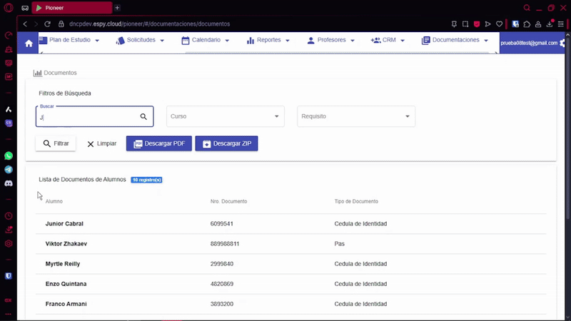Open browser history clock icon in sidebar
This screenshot has height=321, width=571.
[9, 216]
